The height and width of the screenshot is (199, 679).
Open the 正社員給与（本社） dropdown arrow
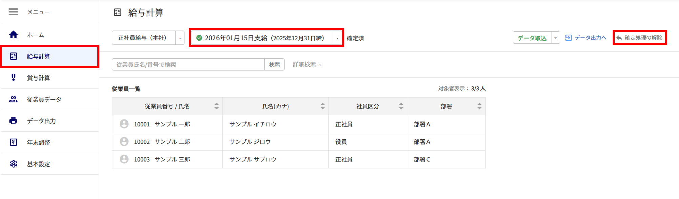pyautogui.click(x=180, y=38)
